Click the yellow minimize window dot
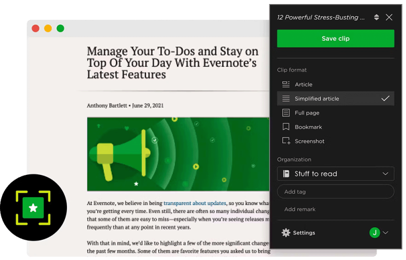The image size is (406, 260). [x=48, y=28]
